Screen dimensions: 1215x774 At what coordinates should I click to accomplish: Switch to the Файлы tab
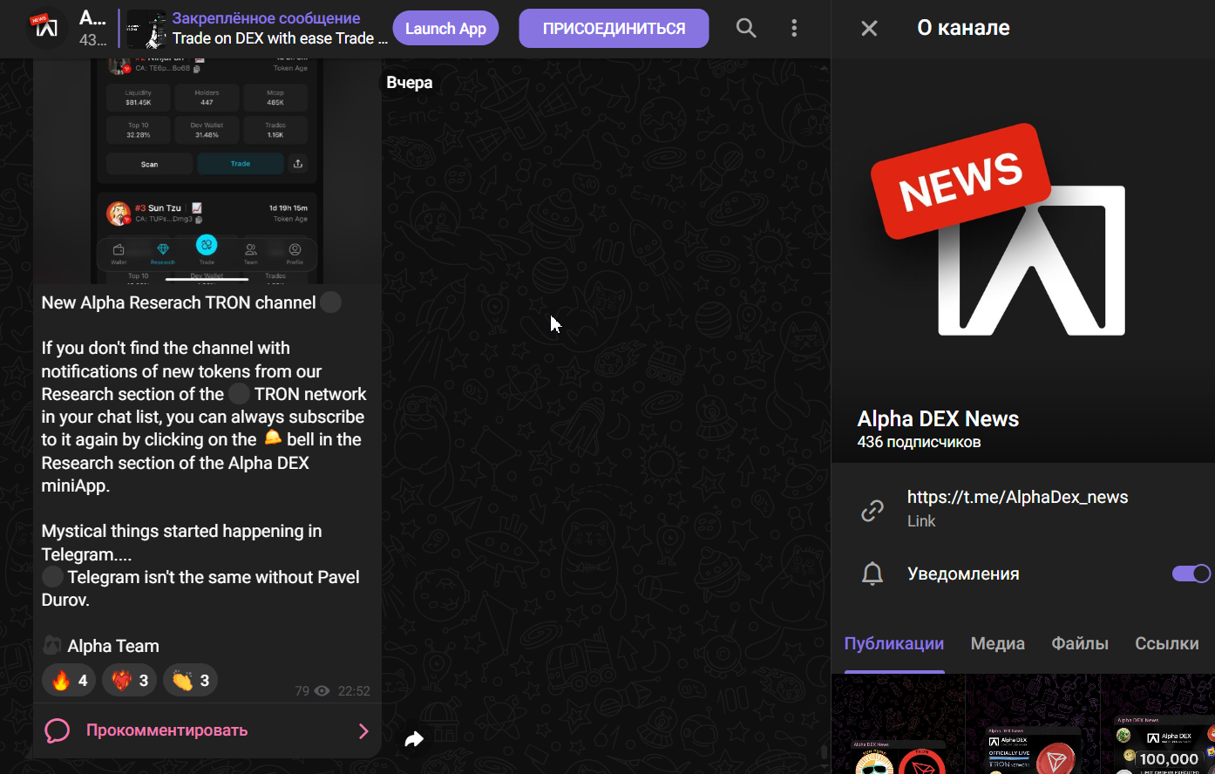[1080, 643]
